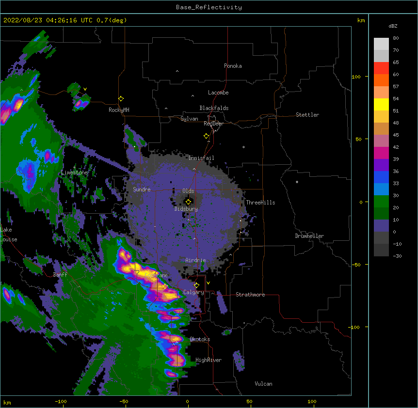This screenshot has width=418, height=408.
Task: Click the Airdrie city label
Action: (195, 260)
